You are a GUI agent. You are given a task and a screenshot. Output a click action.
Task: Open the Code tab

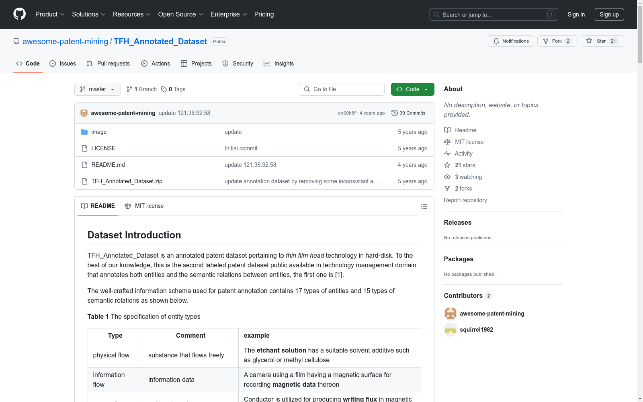click(28, 64)
